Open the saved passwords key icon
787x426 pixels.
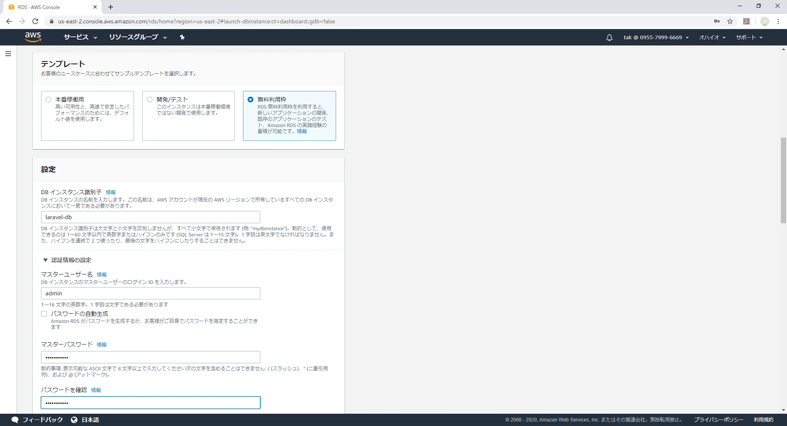pos(717,21)
